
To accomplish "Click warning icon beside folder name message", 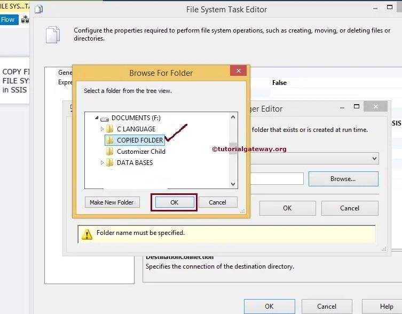I will click(87, 234).
